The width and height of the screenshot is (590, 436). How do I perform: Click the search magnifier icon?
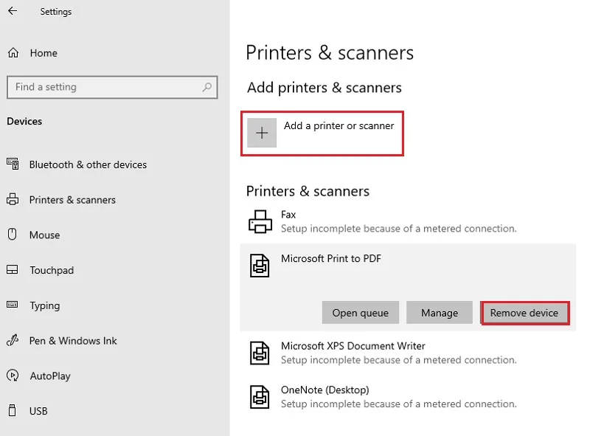207,87
